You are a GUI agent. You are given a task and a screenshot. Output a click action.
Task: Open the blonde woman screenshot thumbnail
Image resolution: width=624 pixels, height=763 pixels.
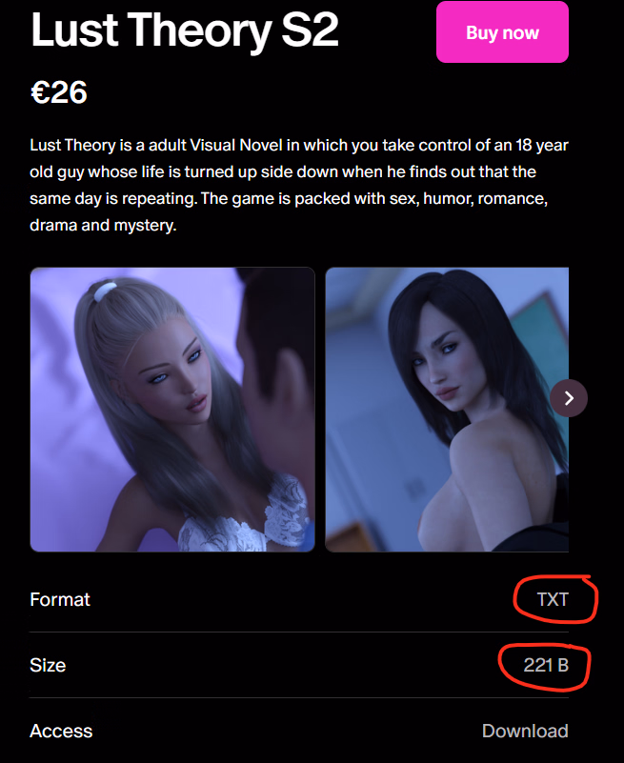tap(172, 410)
